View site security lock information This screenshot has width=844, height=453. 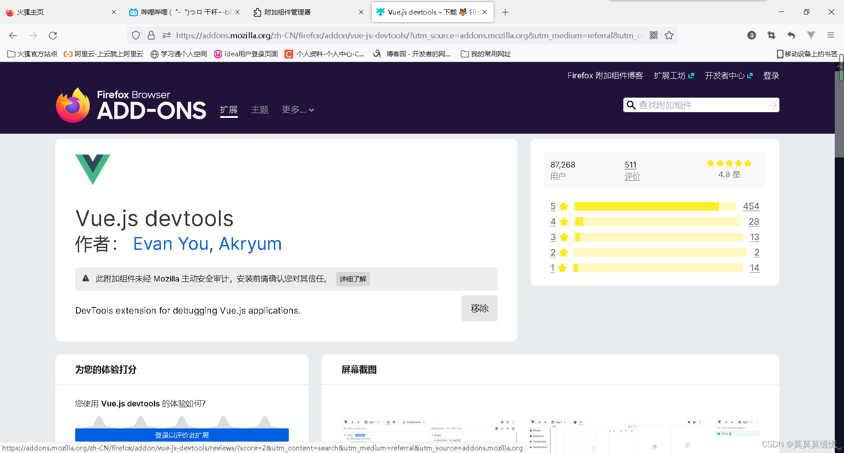point(151,36)
